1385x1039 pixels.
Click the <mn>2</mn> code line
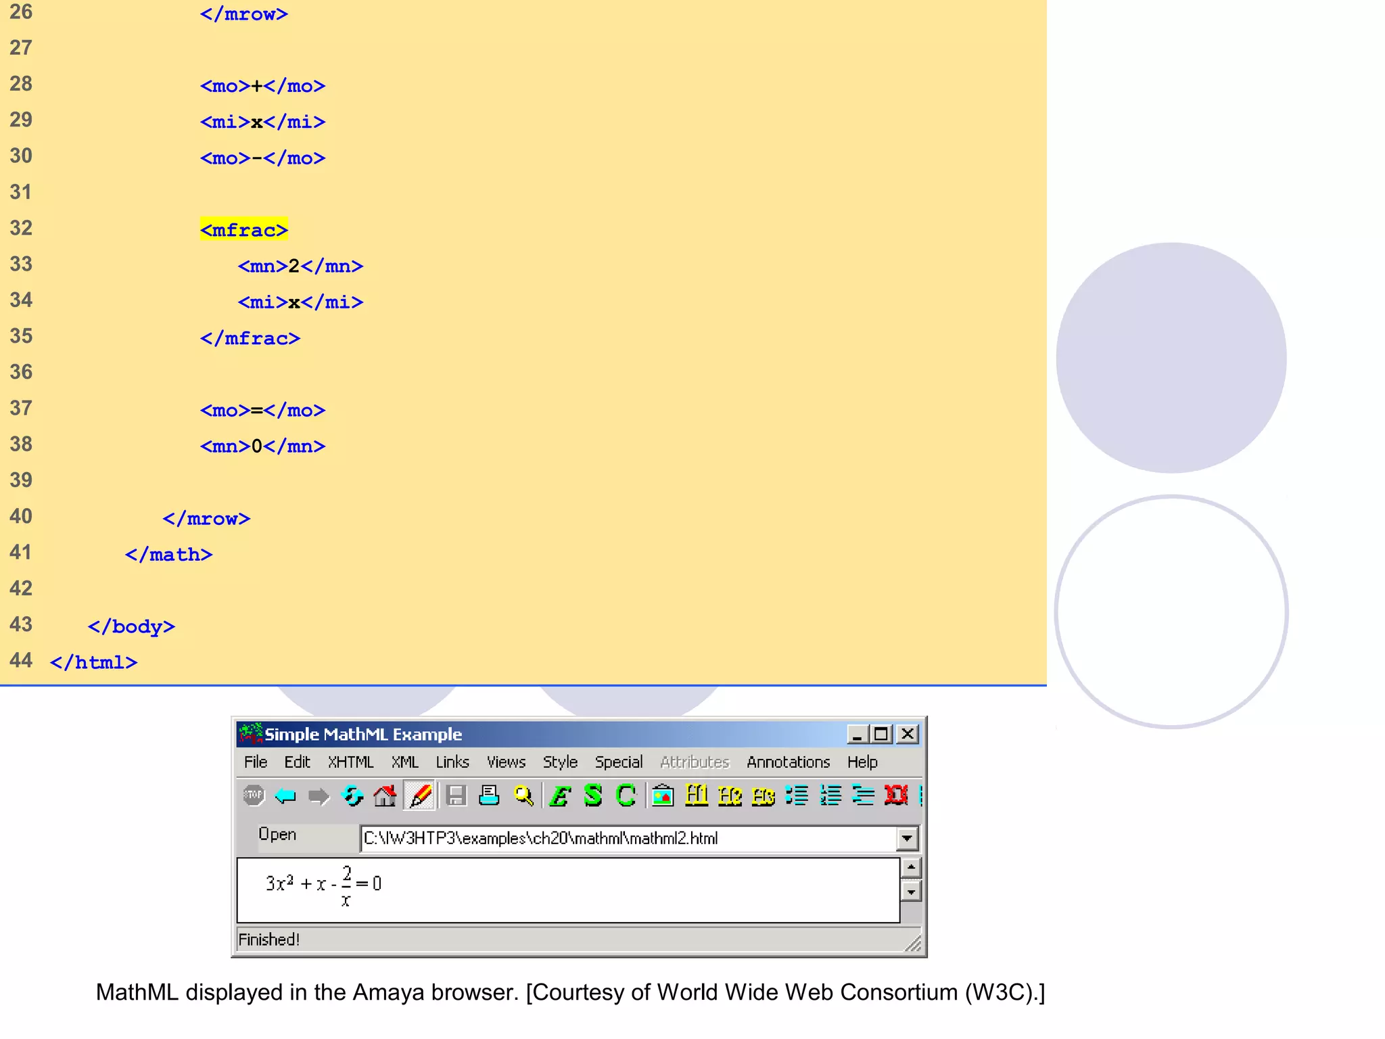(301, 267)
